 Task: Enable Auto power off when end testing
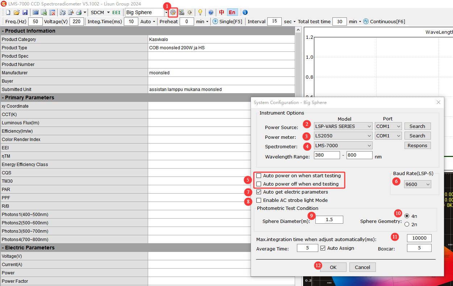(x=259, y=184)
